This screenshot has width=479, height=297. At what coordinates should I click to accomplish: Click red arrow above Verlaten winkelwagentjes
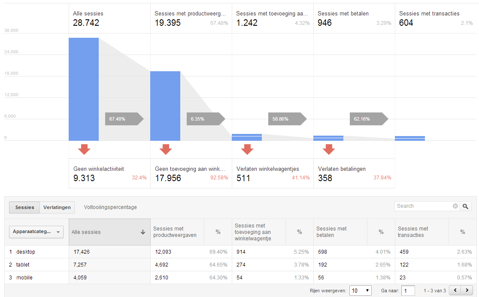[x=247, y=149]
